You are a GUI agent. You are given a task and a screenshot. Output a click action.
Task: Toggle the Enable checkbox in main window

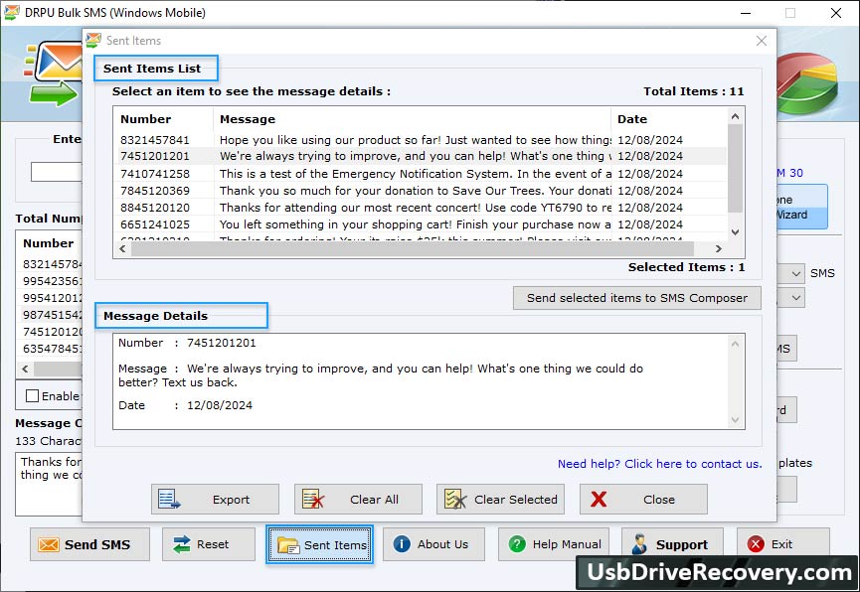[33, 395]
